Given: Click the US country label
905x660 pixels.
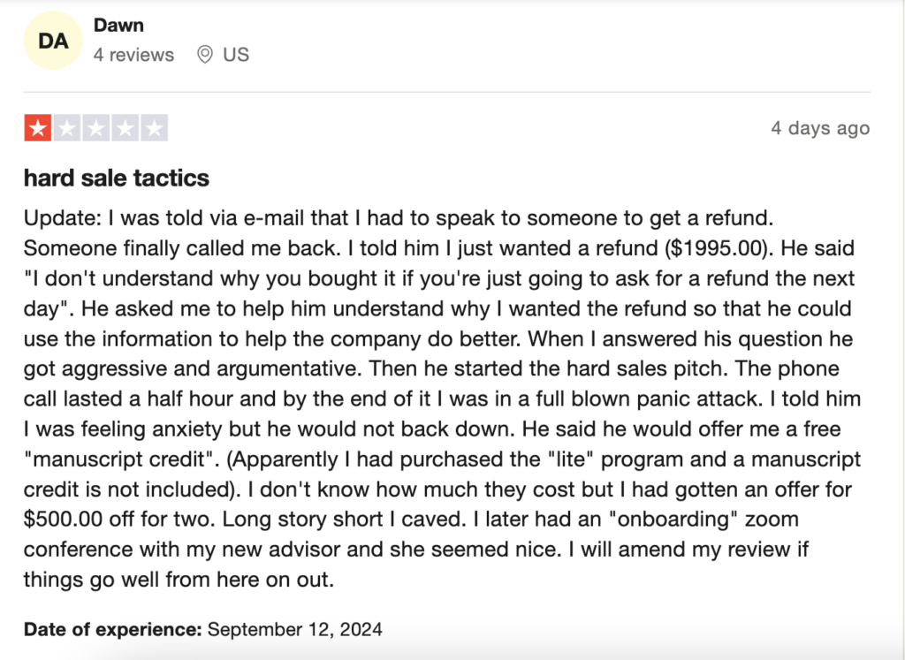Looking at the screenshot, I should point(236,55).
